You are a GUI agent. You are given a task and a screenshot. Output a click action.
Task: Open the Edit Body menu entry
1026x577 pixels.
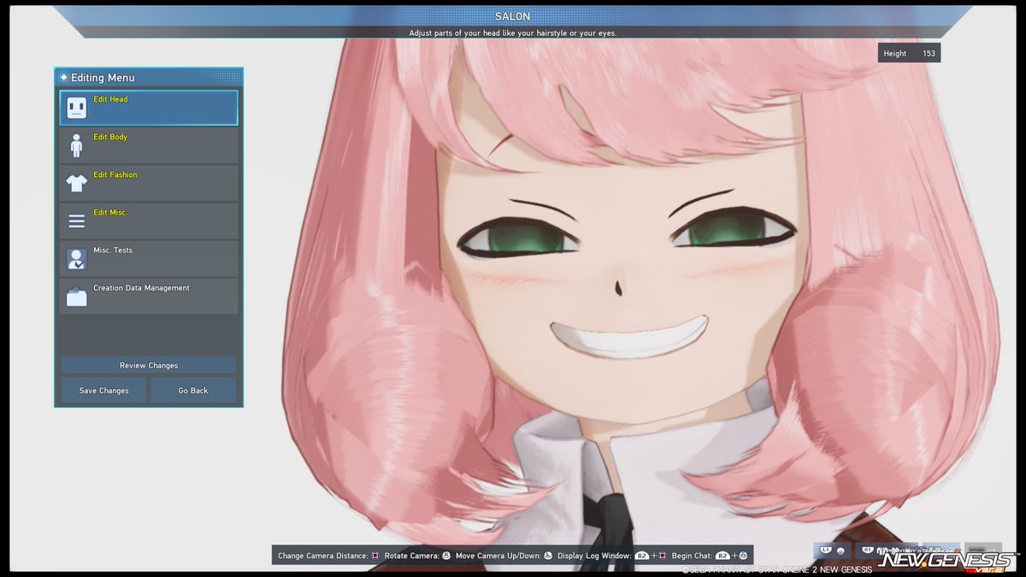149,145
